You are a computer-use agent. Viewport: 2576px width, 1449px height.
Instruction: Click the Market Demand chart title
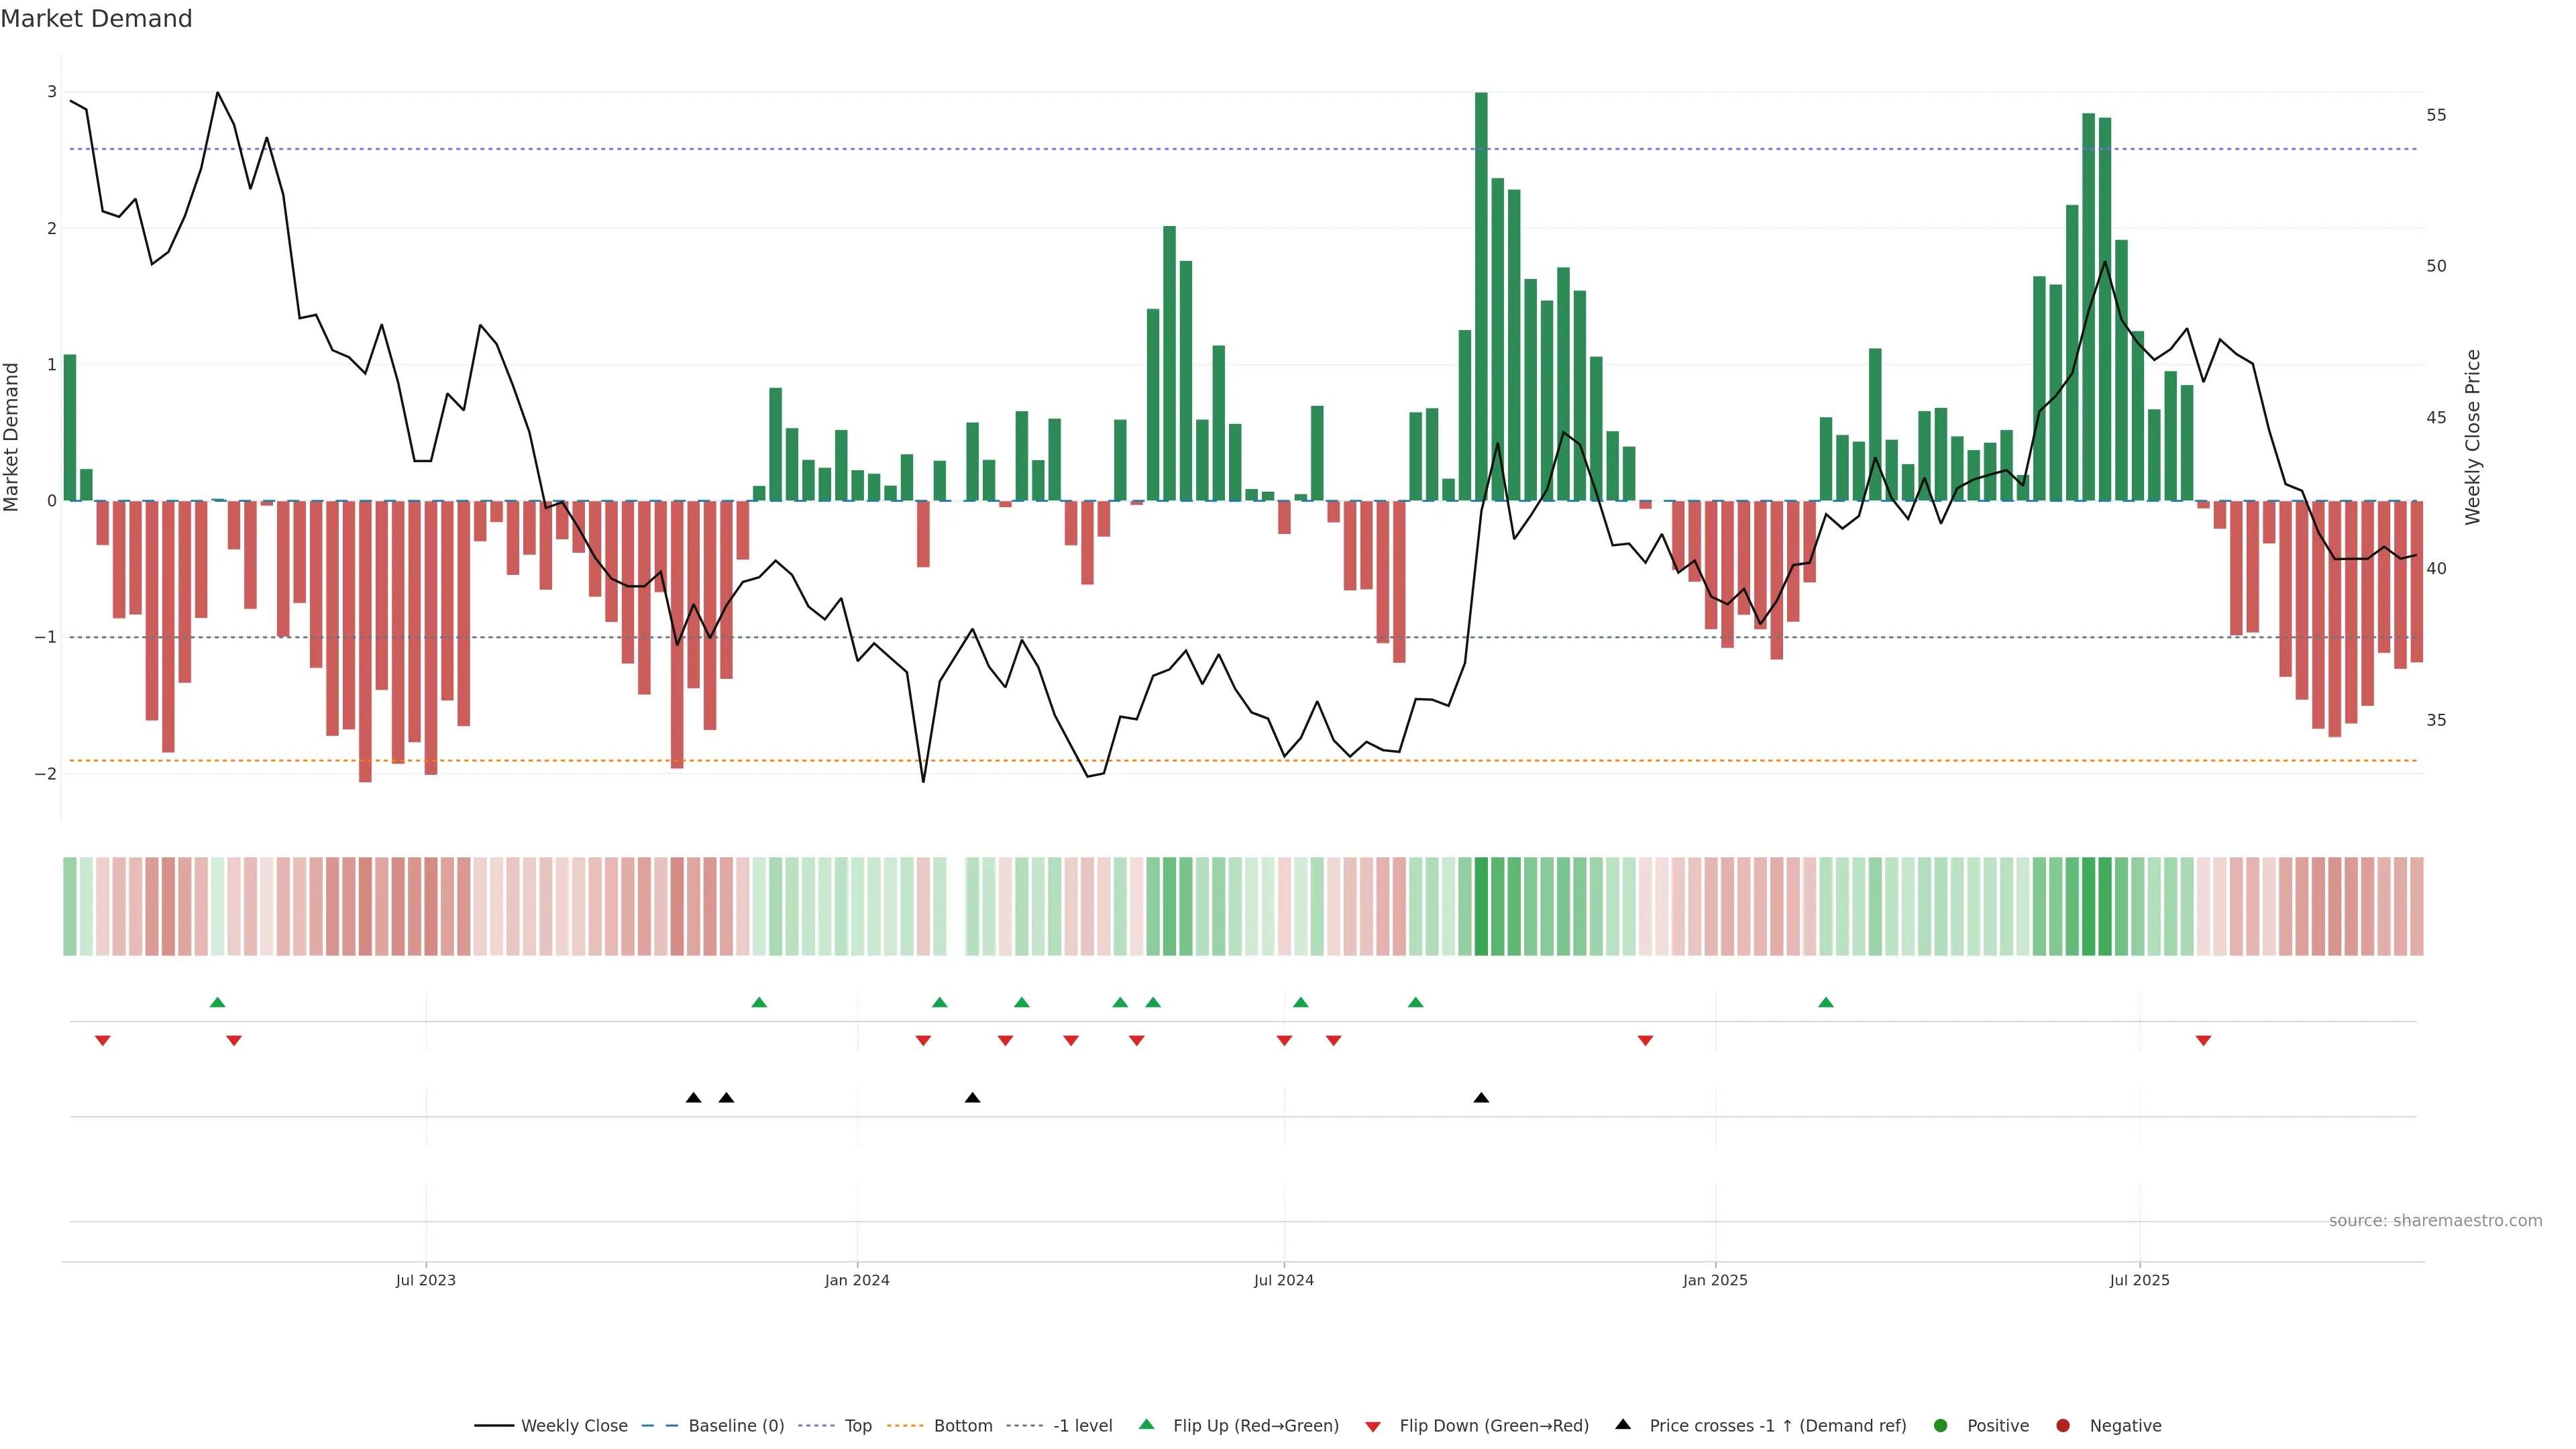[96, 19]
